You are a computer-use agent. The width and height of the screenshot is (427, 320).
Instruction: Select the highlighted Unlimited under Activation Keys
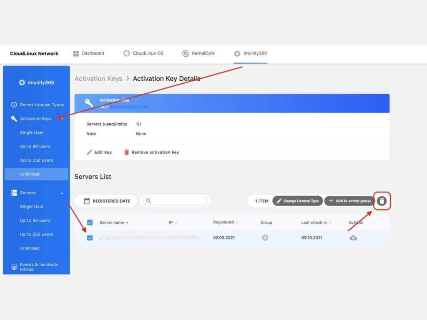pyautogui.click(x=36, y=174)
